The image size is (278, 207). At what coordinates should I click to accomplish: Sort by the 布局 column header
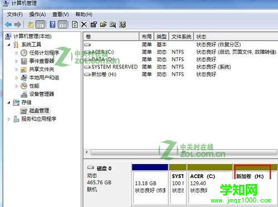pos(147,37)
